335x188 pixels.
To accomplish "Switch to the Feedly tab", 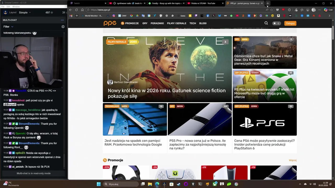I will coord(166,3).
